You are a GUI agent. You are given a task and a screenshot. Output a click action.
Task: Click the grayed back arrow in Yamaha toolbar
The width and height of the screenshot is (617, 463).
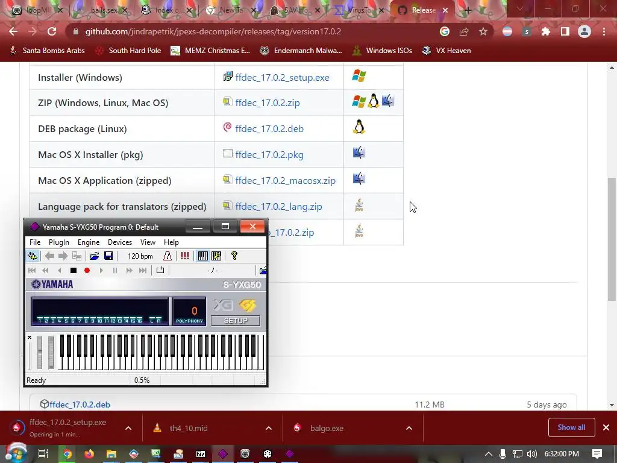(x=49, y=256)
